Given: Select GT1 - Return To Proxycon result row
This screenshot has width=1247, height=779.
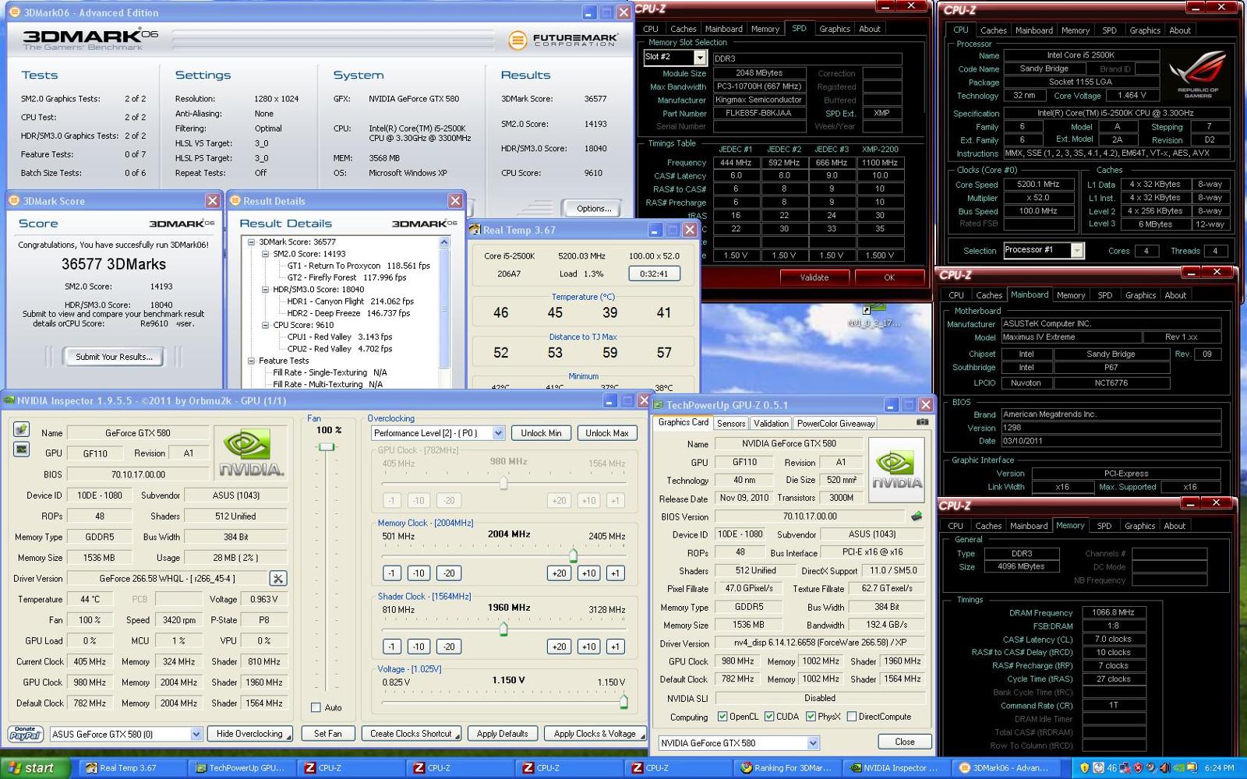Looking at the screenshot, I should [359, 266].
